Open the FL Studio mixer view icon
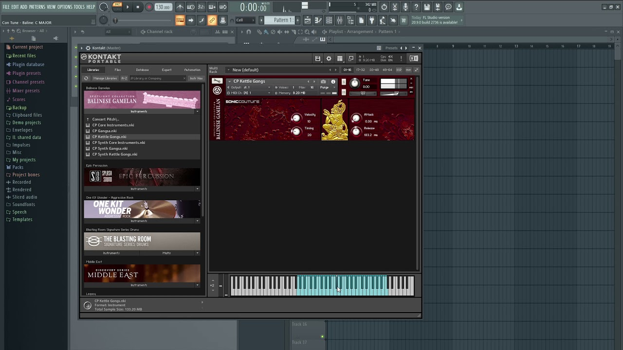Image resolution: width=623 pixels, height=350 pixels. (x=340, y=20)
